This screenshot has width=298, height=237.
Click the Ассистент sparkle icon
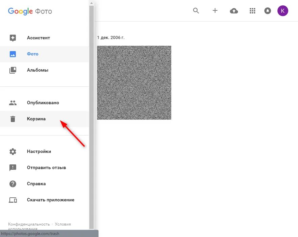tap(13, 38)
